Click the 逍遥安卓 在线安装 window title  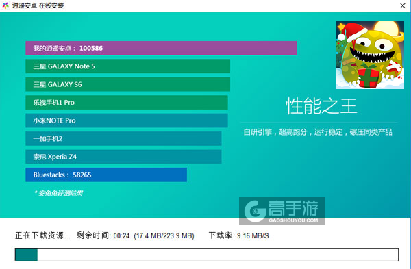38,5
